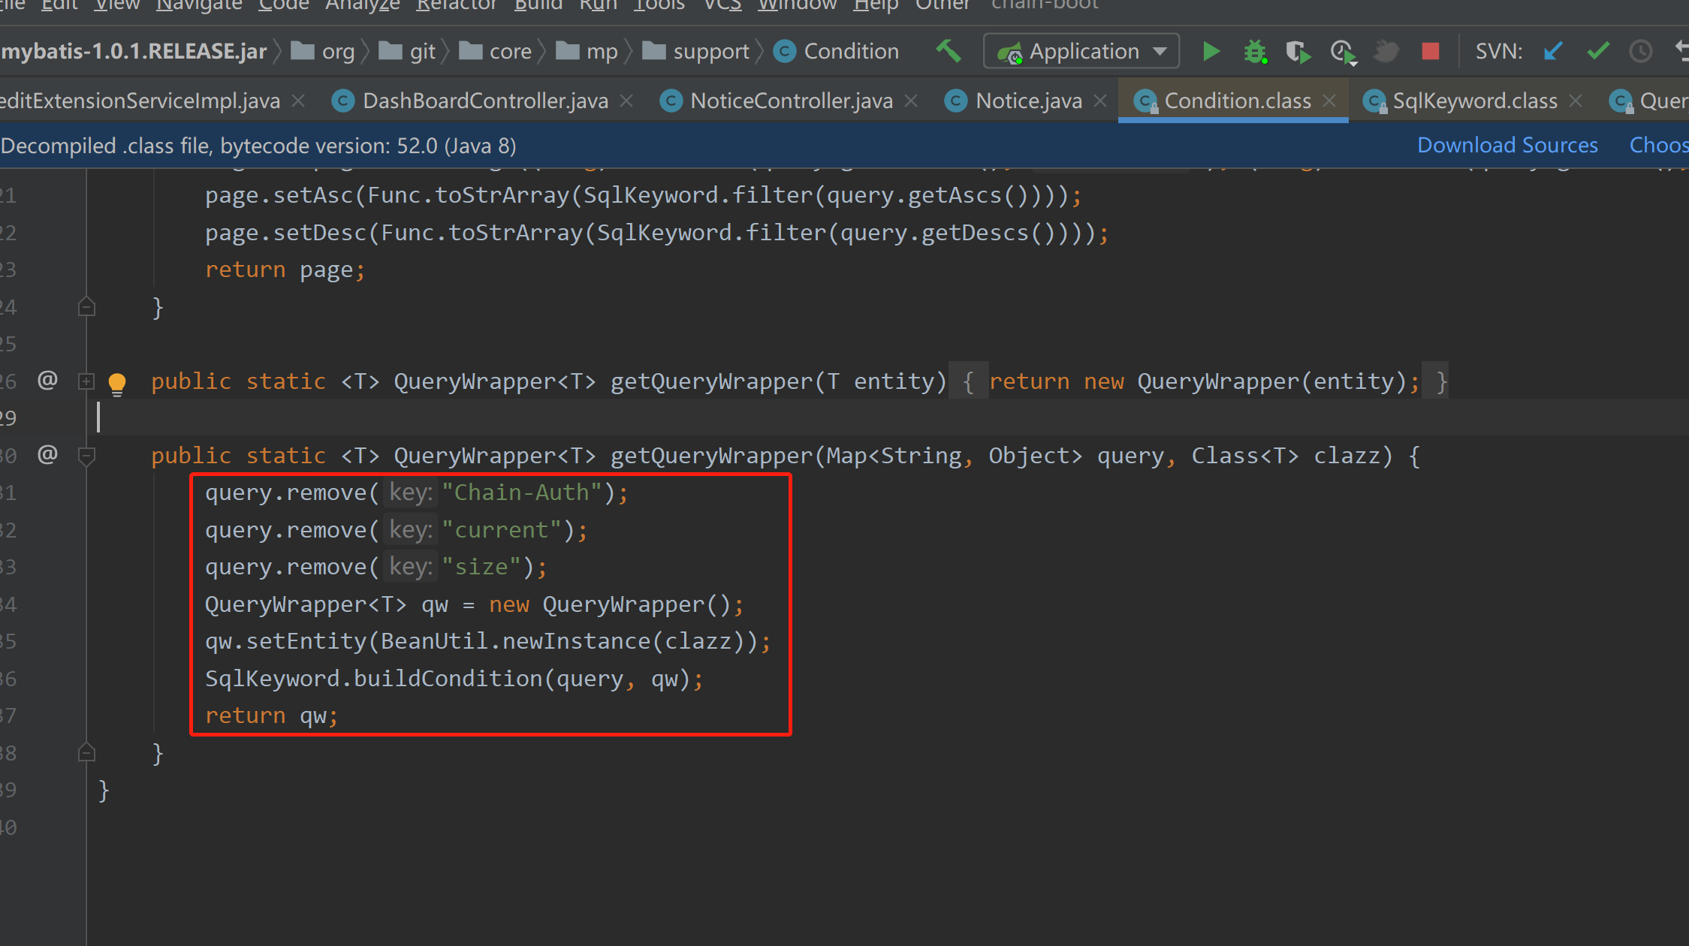This screenshot has height=946, width=1689.
Task: Click the Download Sources link
Action: point(1507,145)
